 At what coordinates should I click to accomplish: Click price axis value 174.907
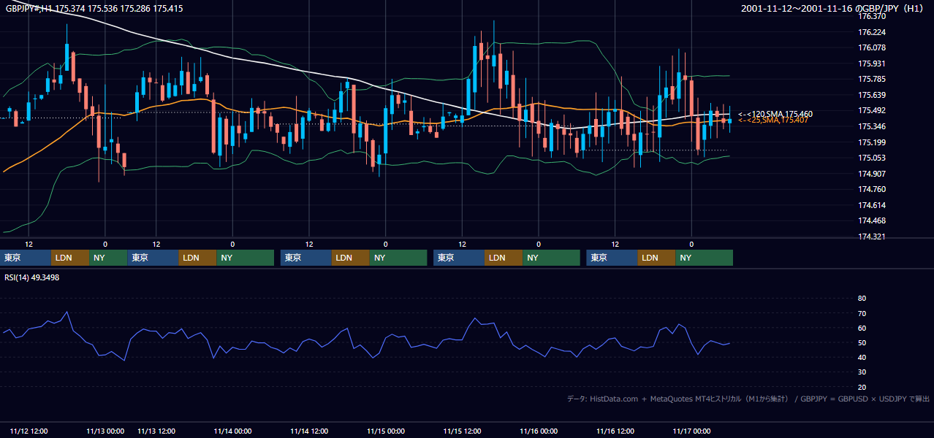click(872, 174)
